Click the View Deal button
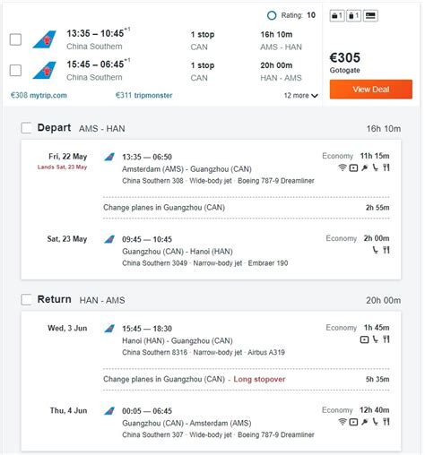Viewport: 425px width, 455px height. pos(371,90)
